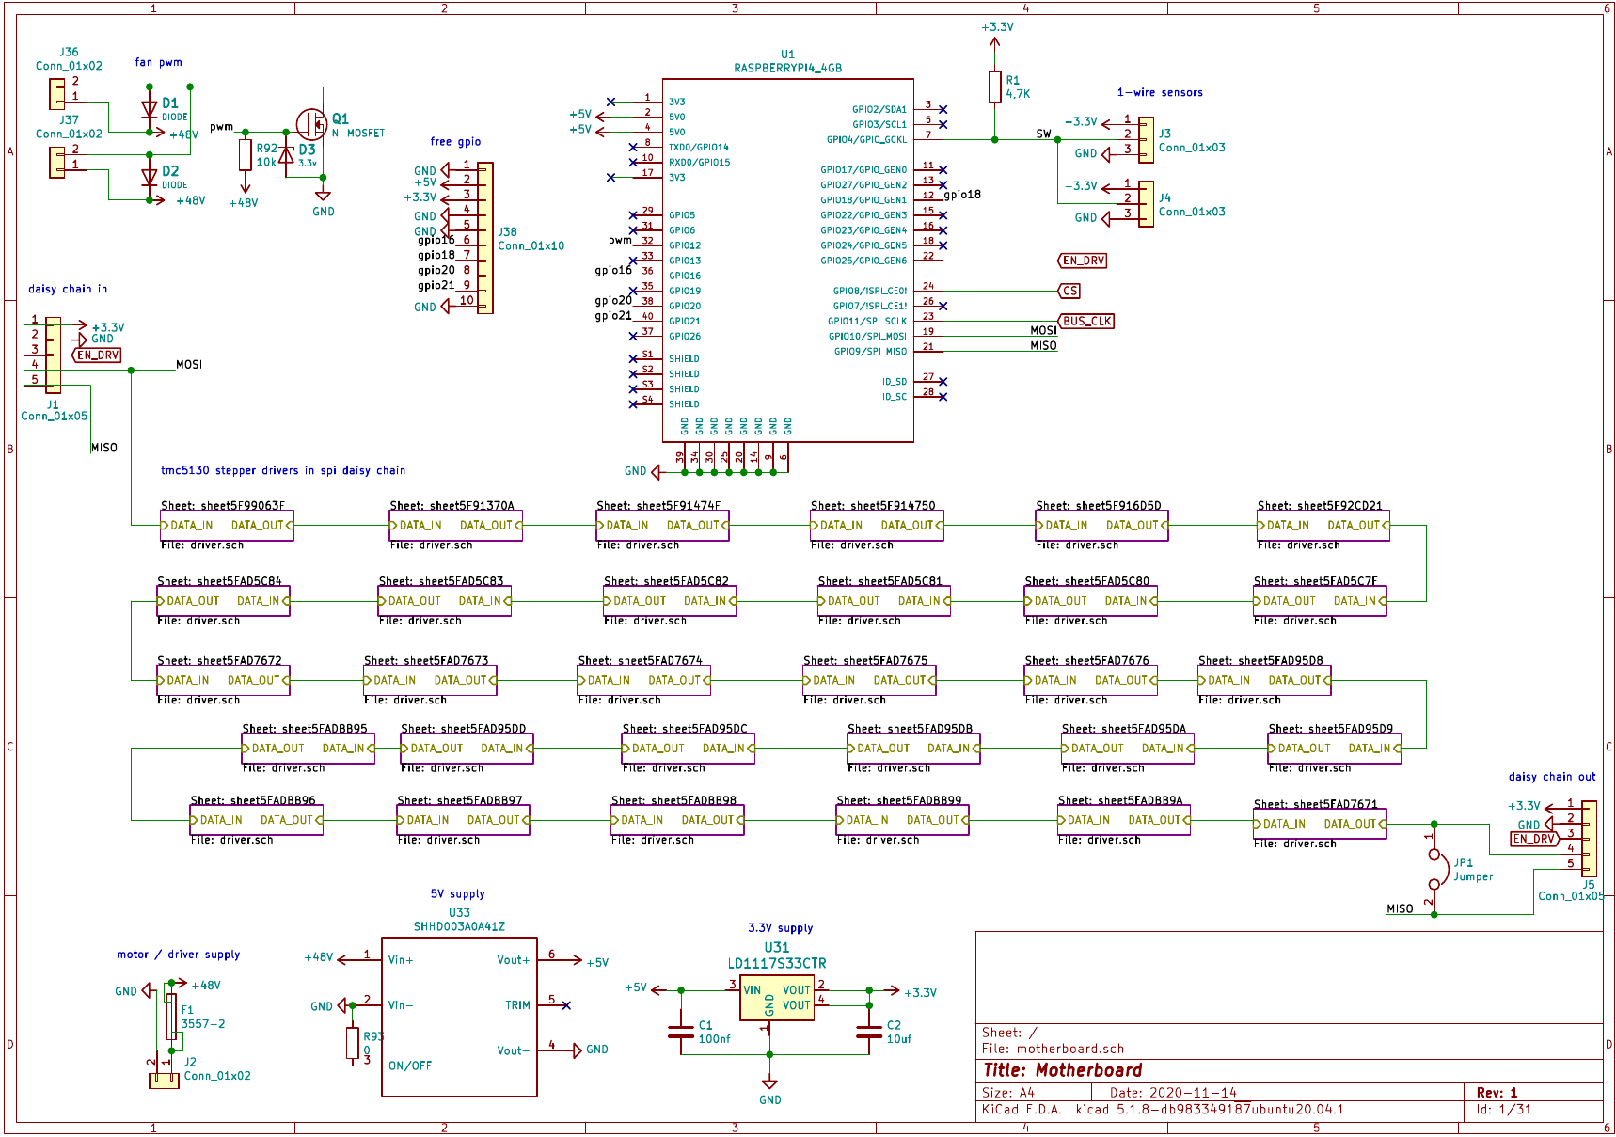Click the GPIO10/SPI_MOSI pin label
Image resolution: width=1616 pixels, height=1137 pixels.
(867, 337)
